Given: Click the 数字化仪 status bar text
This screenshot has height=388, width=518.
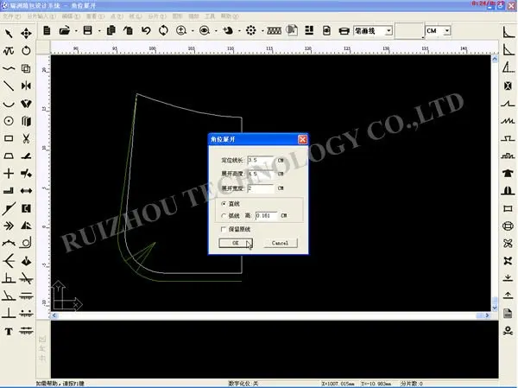Looking at the screenshot, I should [243, 384].
